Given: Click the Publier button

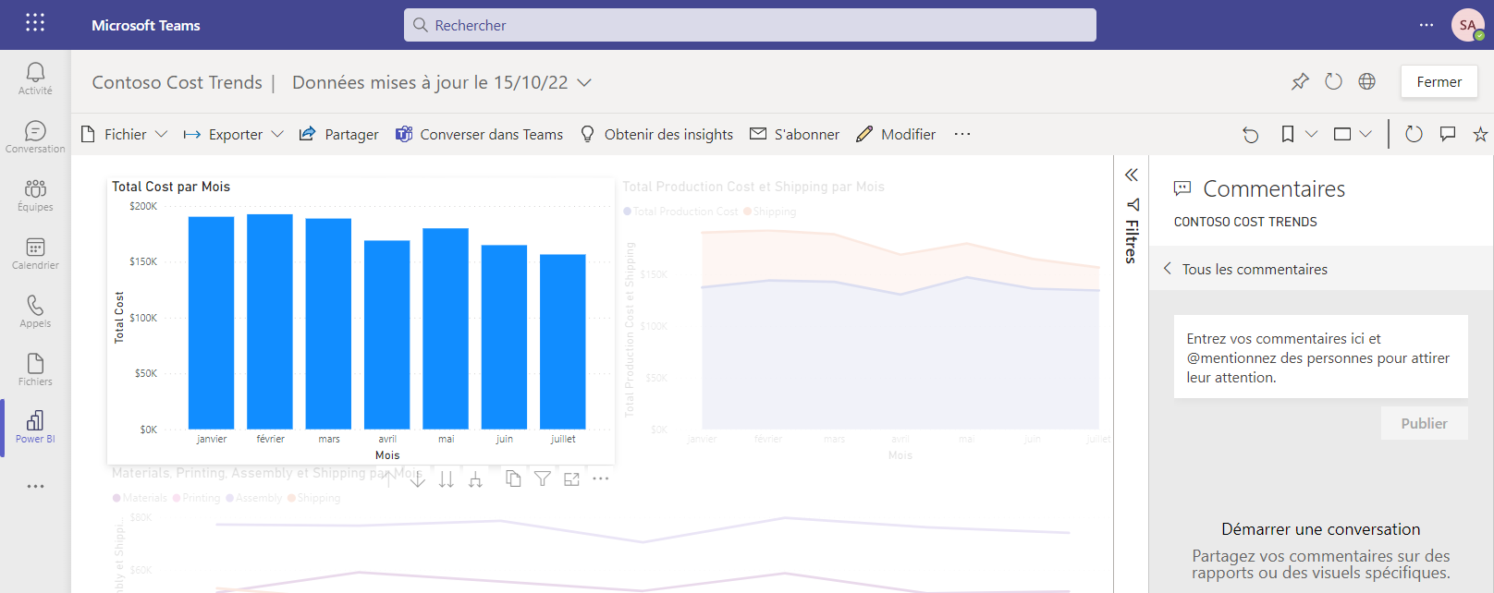Looking at the screenshot, I should pos(1424,423).
